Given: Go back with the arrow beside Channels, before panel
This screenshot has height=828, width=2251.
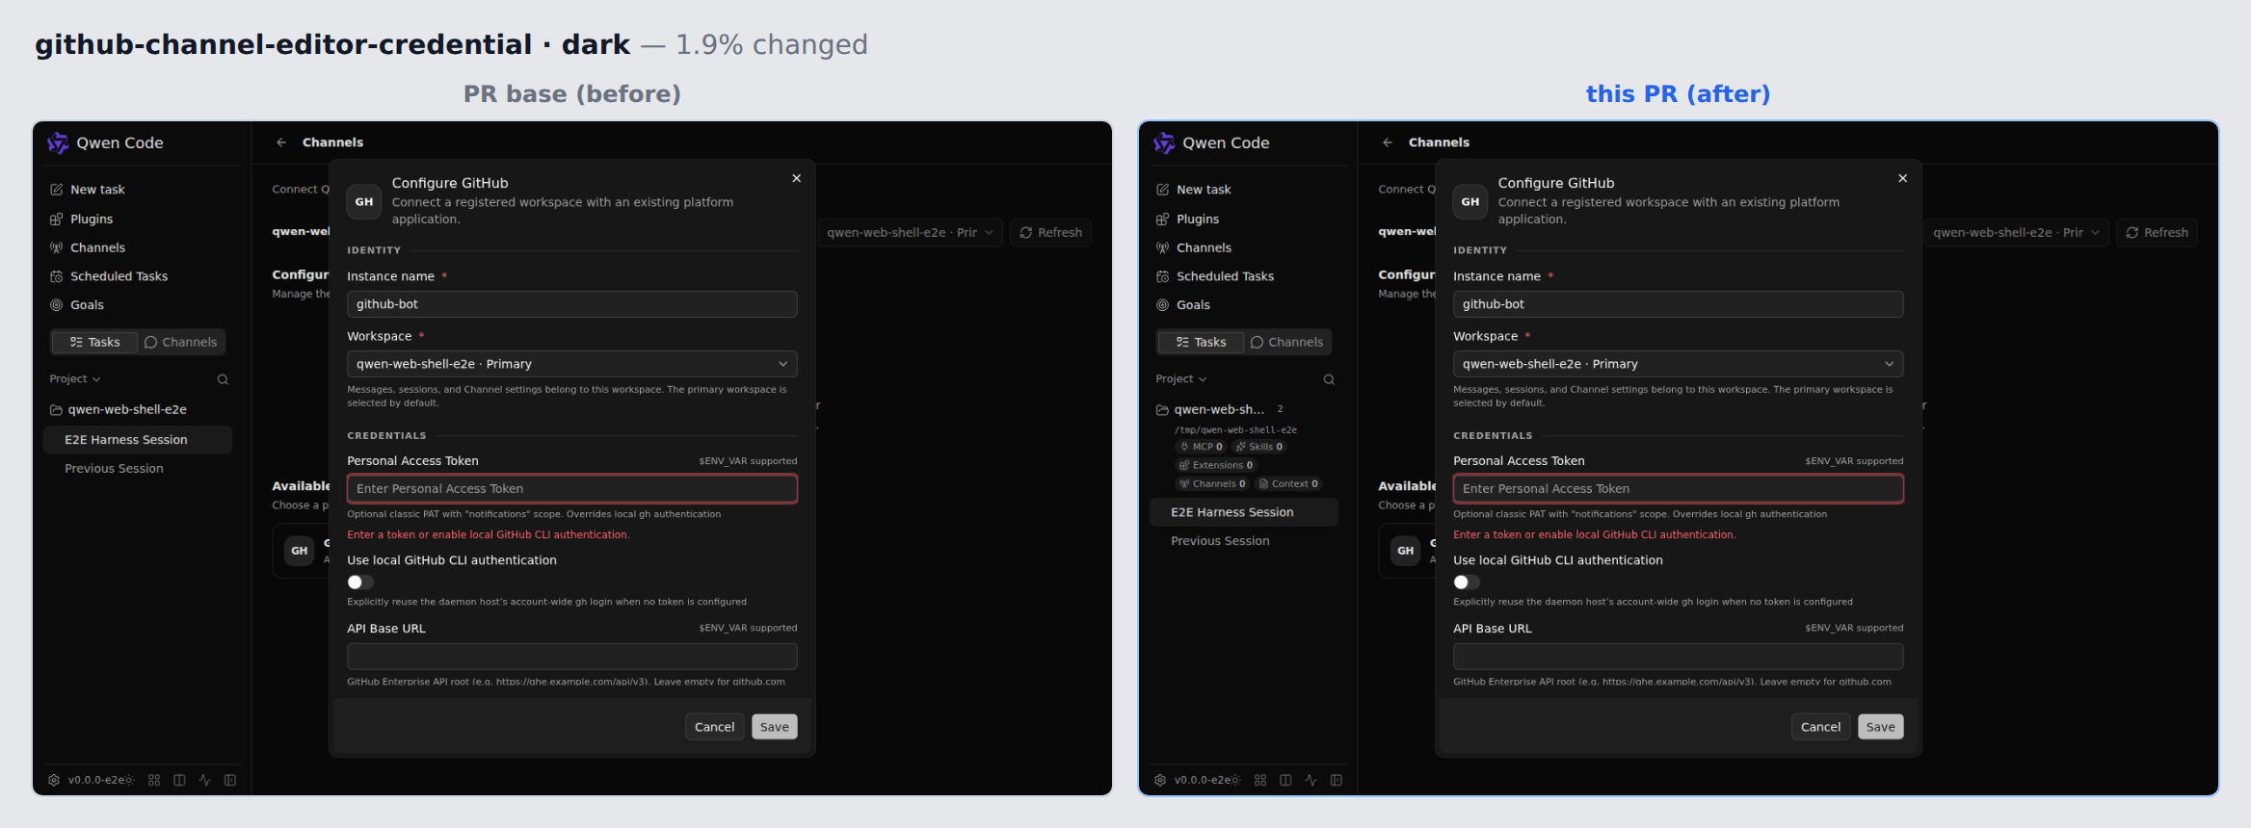Looking at the screenshot, I should point(281,142).
